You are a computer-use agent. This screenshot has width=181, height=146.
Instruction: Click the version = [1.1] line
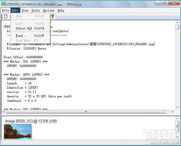tap(21, 92)
